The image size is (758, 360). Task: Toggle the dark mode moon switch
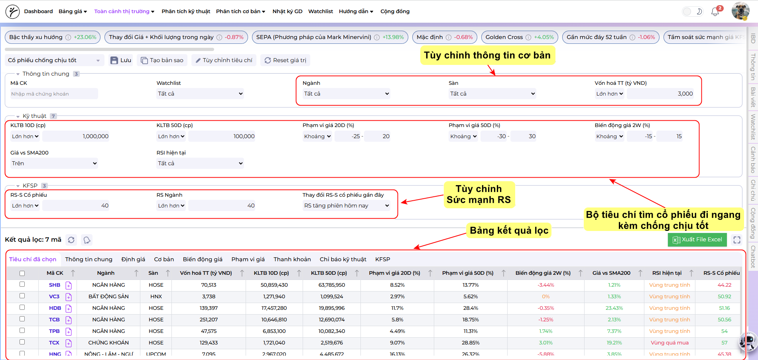[693, 12]
